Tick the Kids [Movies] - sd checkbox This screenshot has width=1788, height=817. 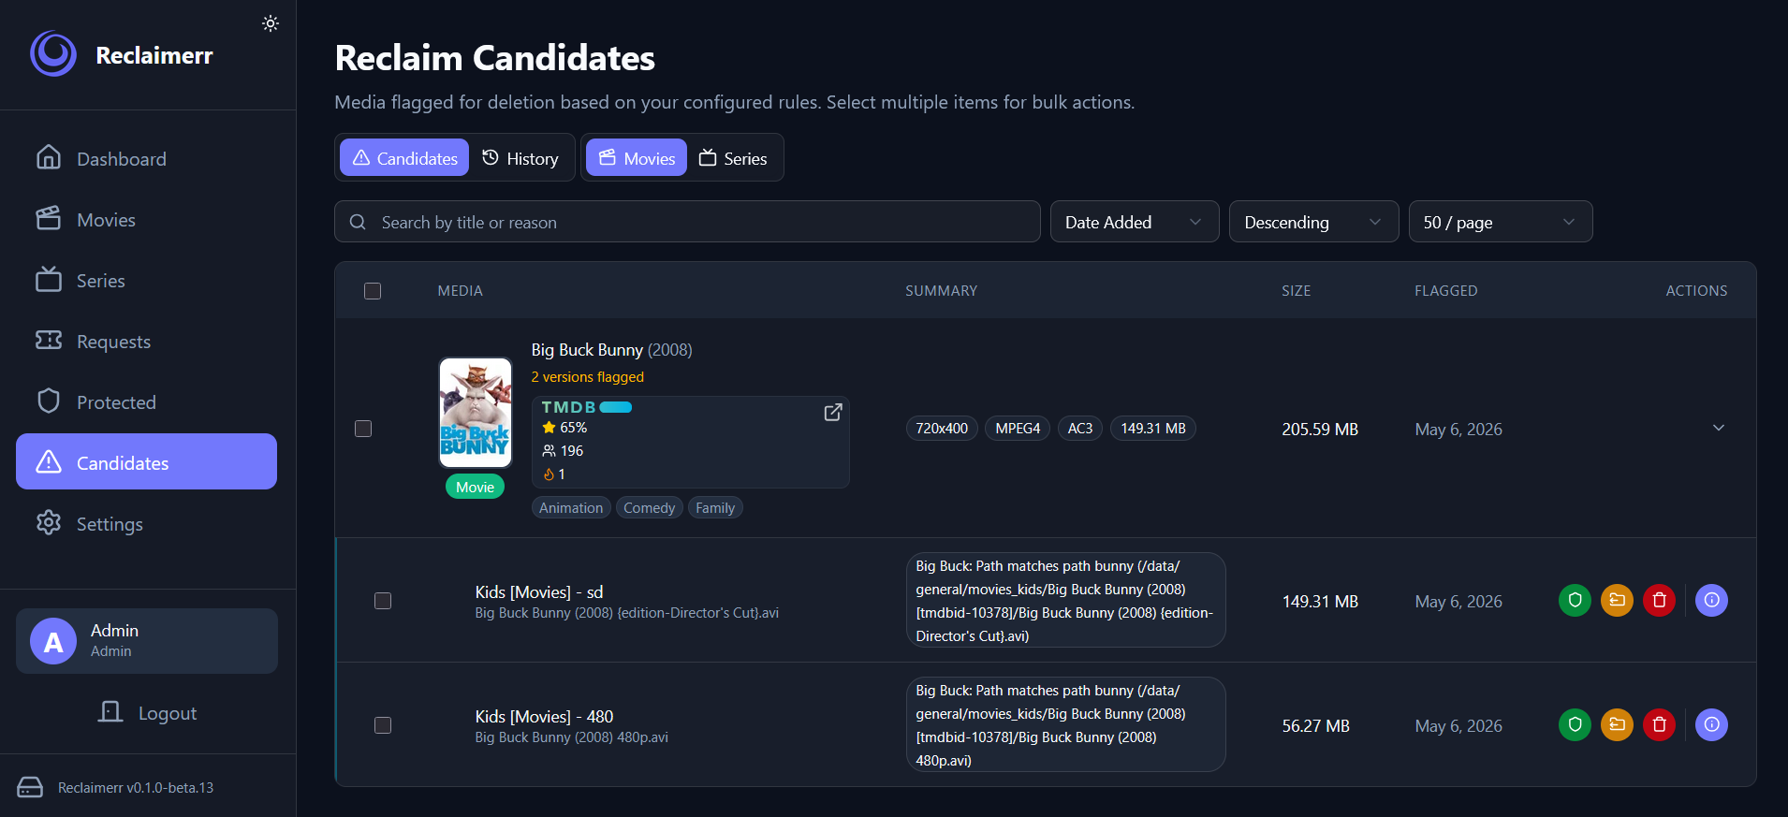point(383,601)
